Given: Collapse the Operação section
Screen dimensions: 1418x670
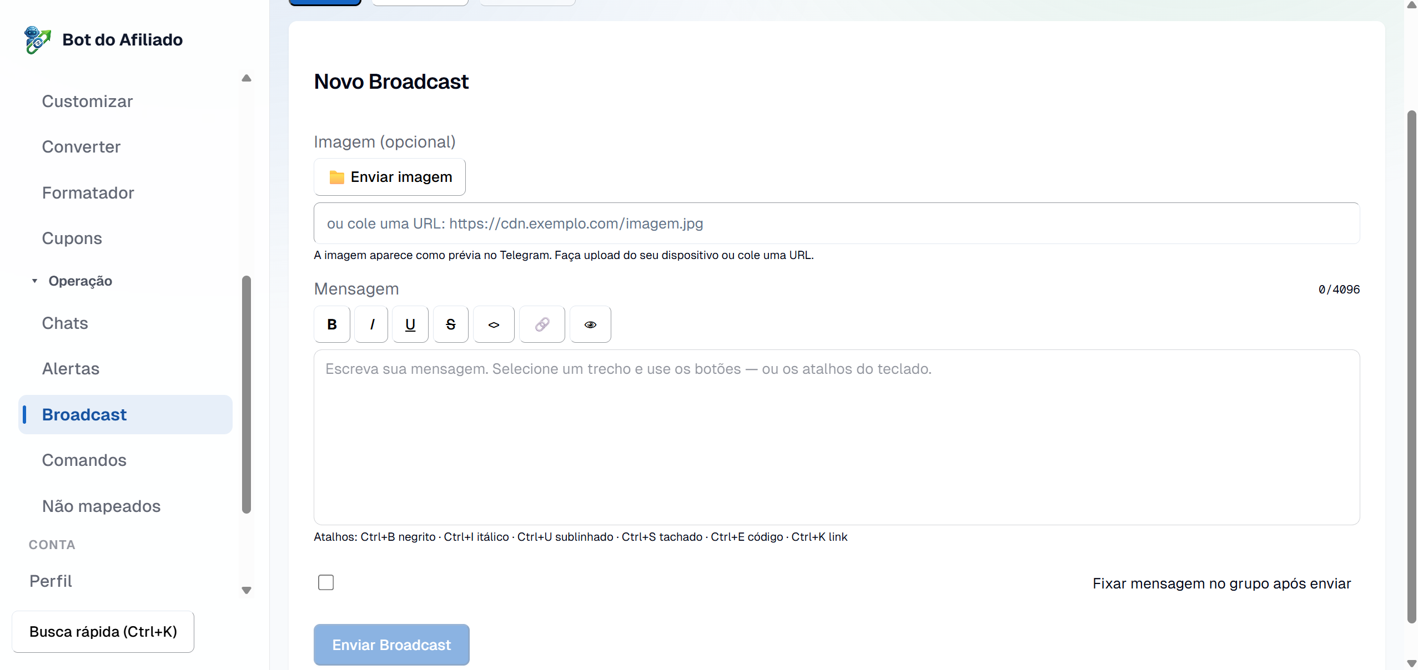Looking at the screenshot, I should (x=73, y=281).
